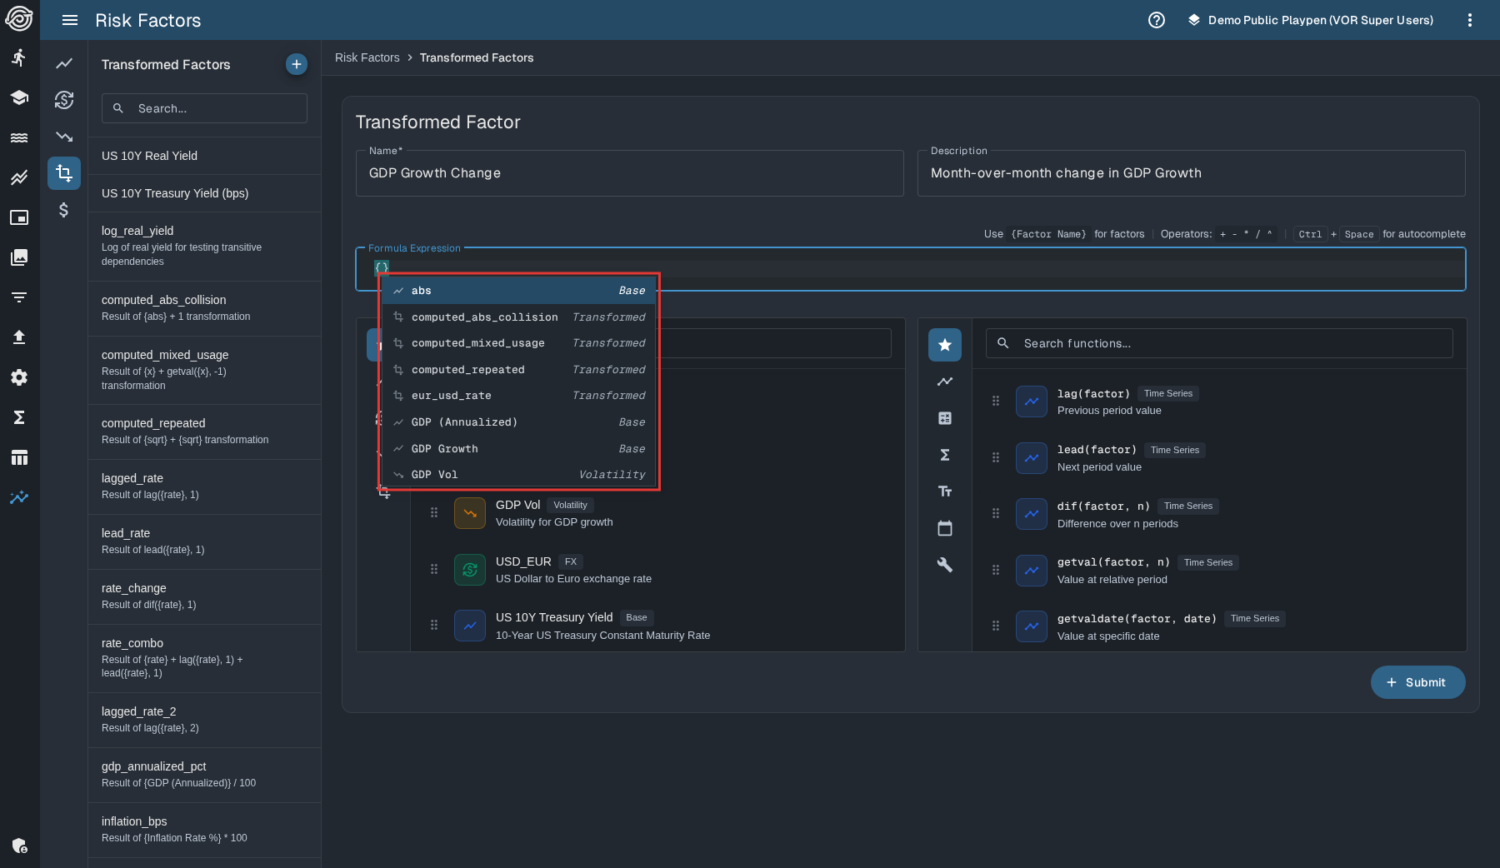The width and height of the screenshot is (1500, 868).
Task: Open the hamburger navigation menu
Action: tap(70, 20)
